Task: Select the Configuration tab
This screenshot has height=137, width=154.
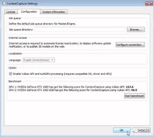Action: (x=29, y=12)
